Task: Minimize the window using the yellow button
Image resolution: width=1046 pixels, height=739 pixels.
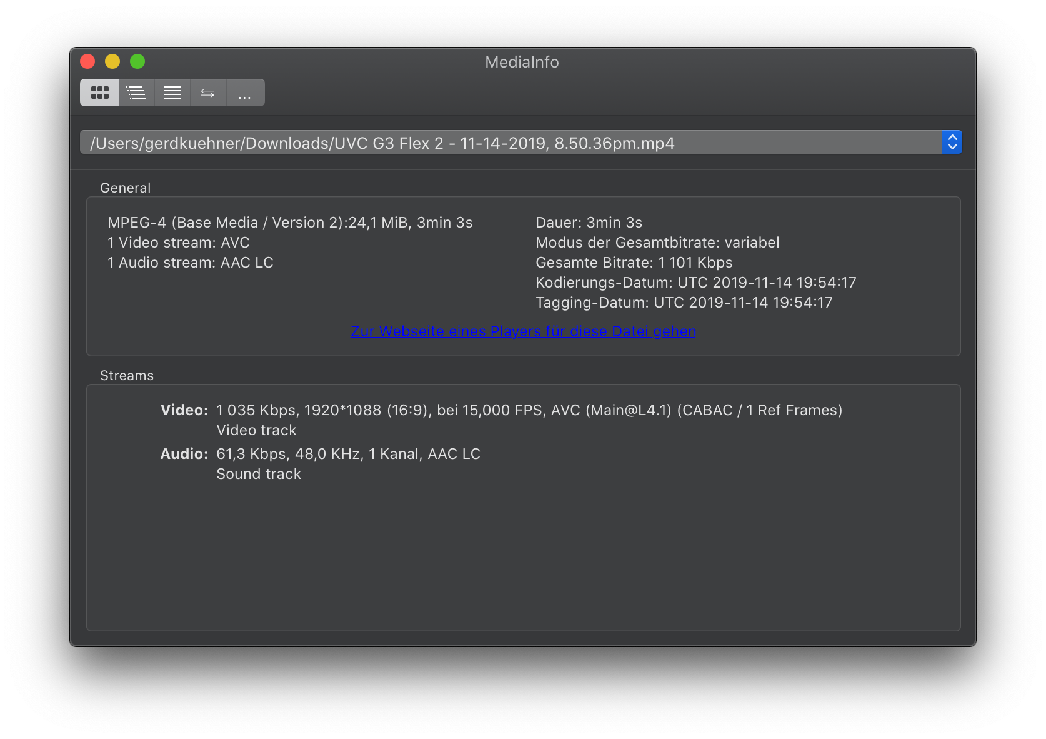Action: tap(112, 61)
